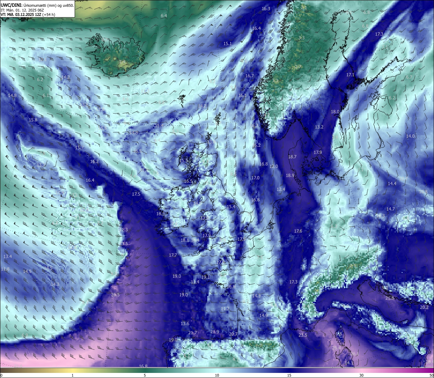The height and width of the screenshot is (378, 434).
Task: Click the 16.3 value at the top
Action: pyautogui.click(x=266, y=9)
